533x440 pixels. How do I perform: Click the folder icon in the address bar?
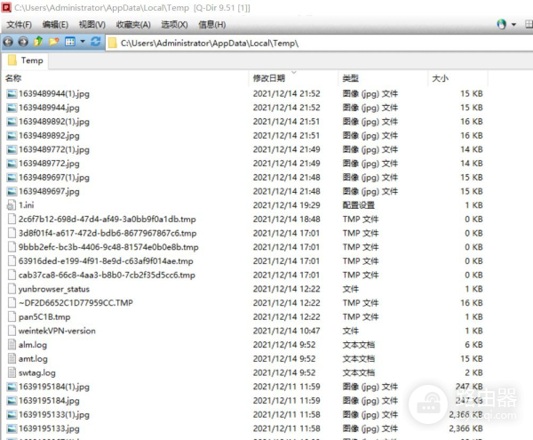click(113, 44)
